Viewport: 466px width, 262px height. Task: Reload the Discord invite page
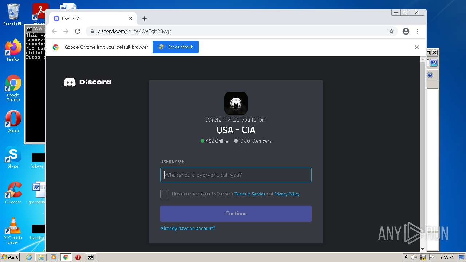pos(78,31)
